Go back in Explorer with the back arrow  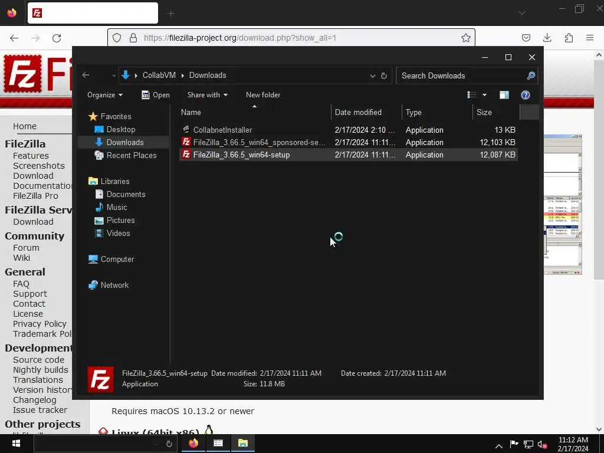[86, 75]
